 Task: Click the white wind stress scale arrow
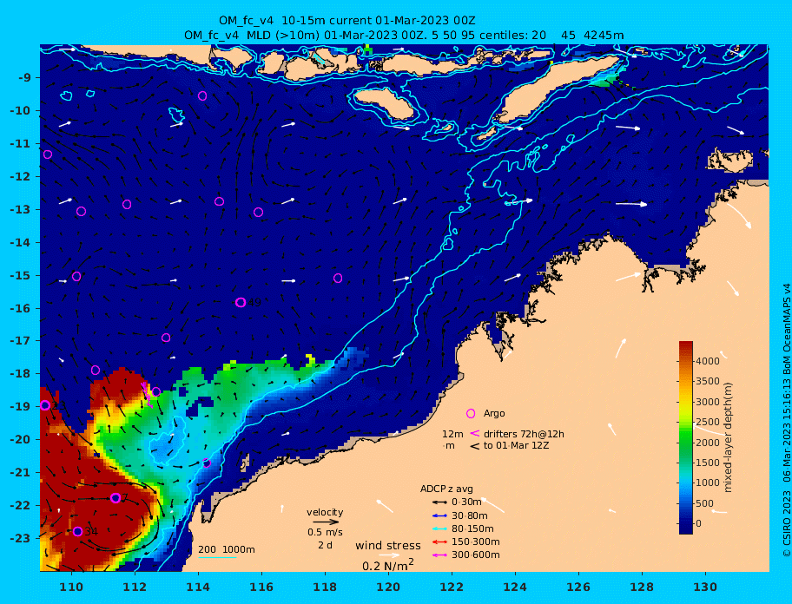[389, 555]
